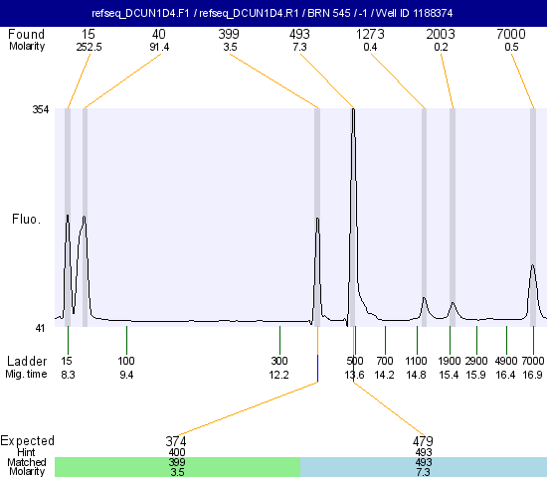Image resolution: width=547 pixels, height=477 pixels.
Task: Select the 7000 found marker label
Action: tap(511, 34)
